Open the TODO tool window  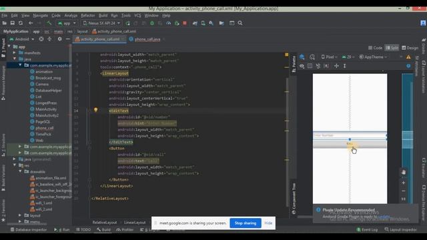pos(83,230)
